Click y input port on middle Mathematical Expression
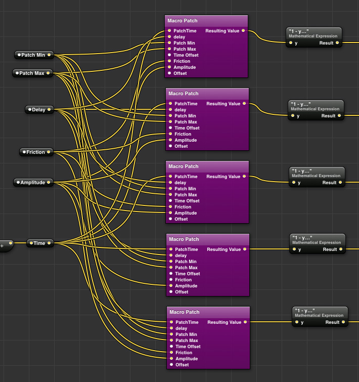The height and width of the screenshot is (382, 359). click(x=294, y=183)
